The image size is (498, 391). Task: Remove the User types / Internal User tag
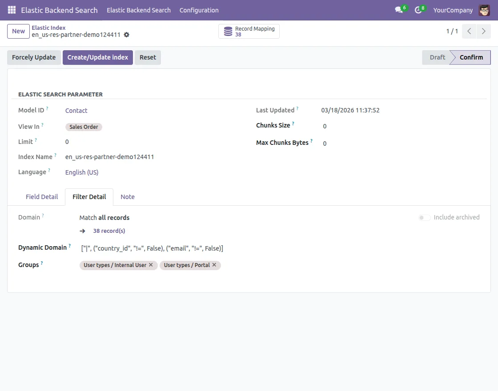pos(151,265)
